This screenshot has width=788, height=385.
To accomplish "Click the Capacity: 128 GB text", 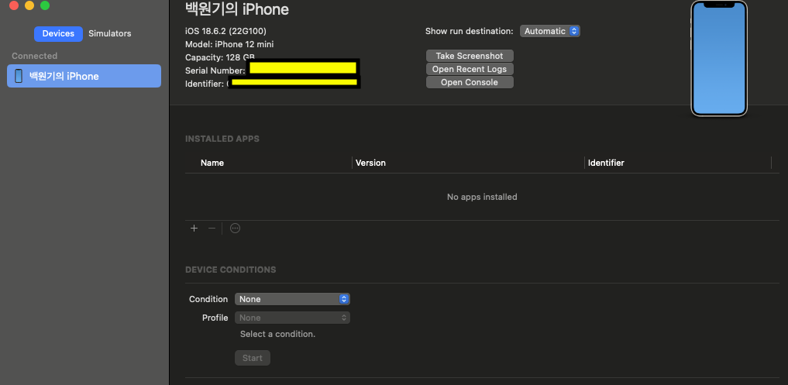I will pos(219,57).
